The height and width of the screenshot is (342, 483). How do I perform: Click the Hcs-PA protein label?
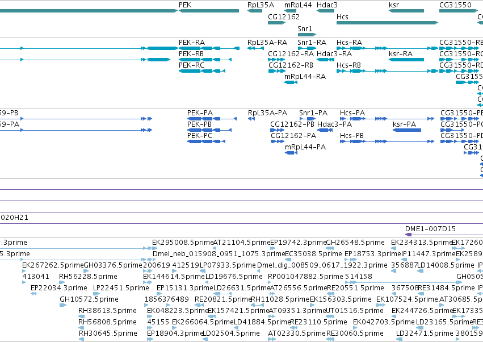coord(352,113)
